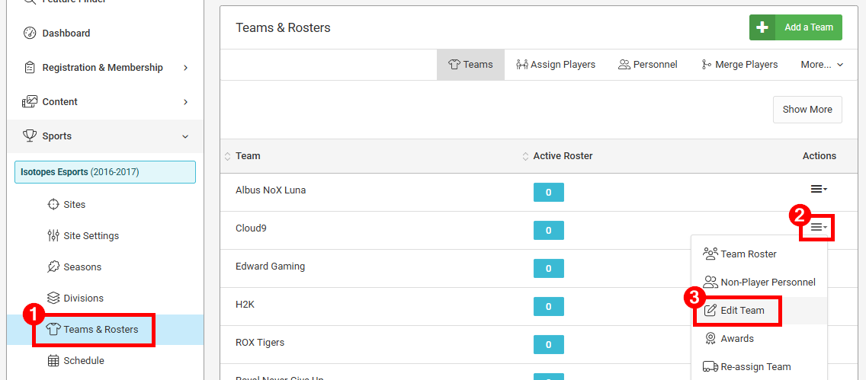Image resolution: width=866 pixels, height=380 pixels.
Task: Click the Sports collapse chevron
Action: (x=185, y=136)
